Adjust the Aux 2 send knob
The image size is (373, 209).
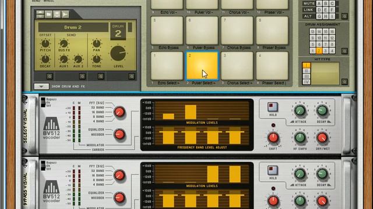78,59
